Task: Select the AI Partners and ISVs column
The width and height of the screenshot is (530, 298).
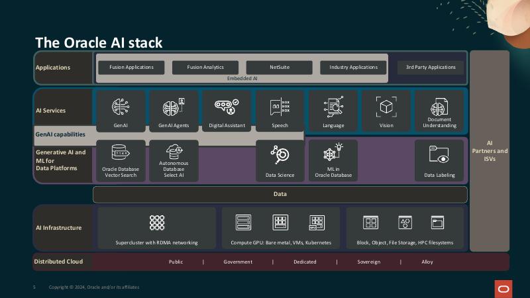Action: (x=490, y=151)
